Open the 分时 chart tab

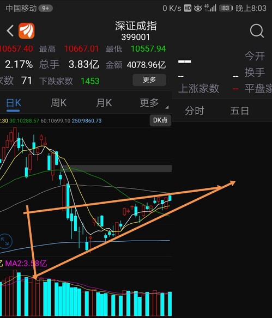coord(194,111)
